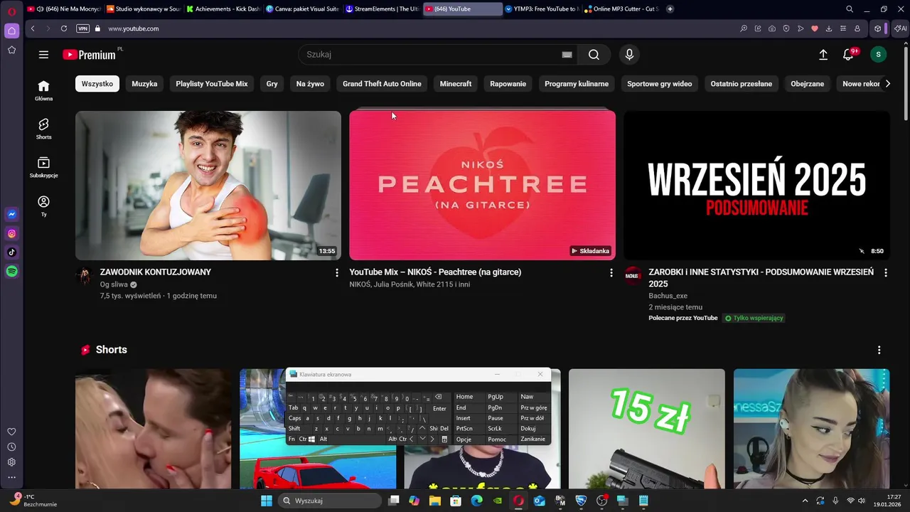Select the 'Obejrzane' filter chip
The height and width of the screenshot is (512, 910).
coord(808,84)
